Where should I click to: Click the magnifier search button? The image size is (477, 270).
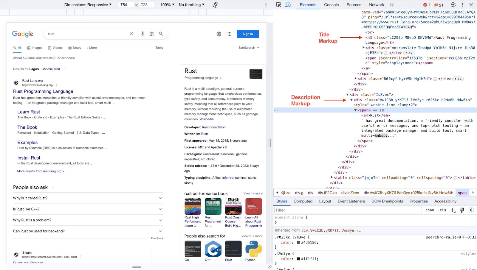pyautogui.click(x=161, y=34)
